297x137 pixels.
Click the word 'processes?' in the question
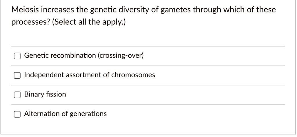pyautogui.click(x=27, y=22)
